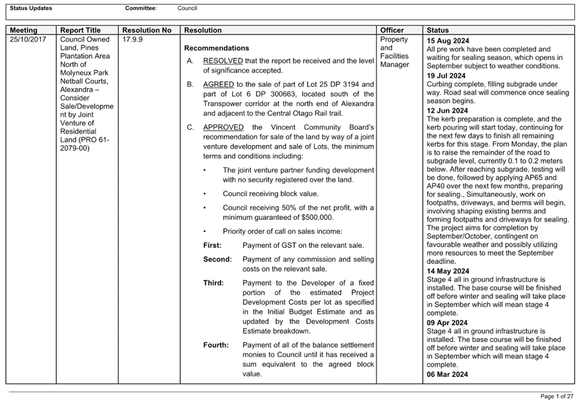The width and height of the screenshot is (580, 400).
Task: Click the '19 Jul 2024' status date
Action: point(446,76)
